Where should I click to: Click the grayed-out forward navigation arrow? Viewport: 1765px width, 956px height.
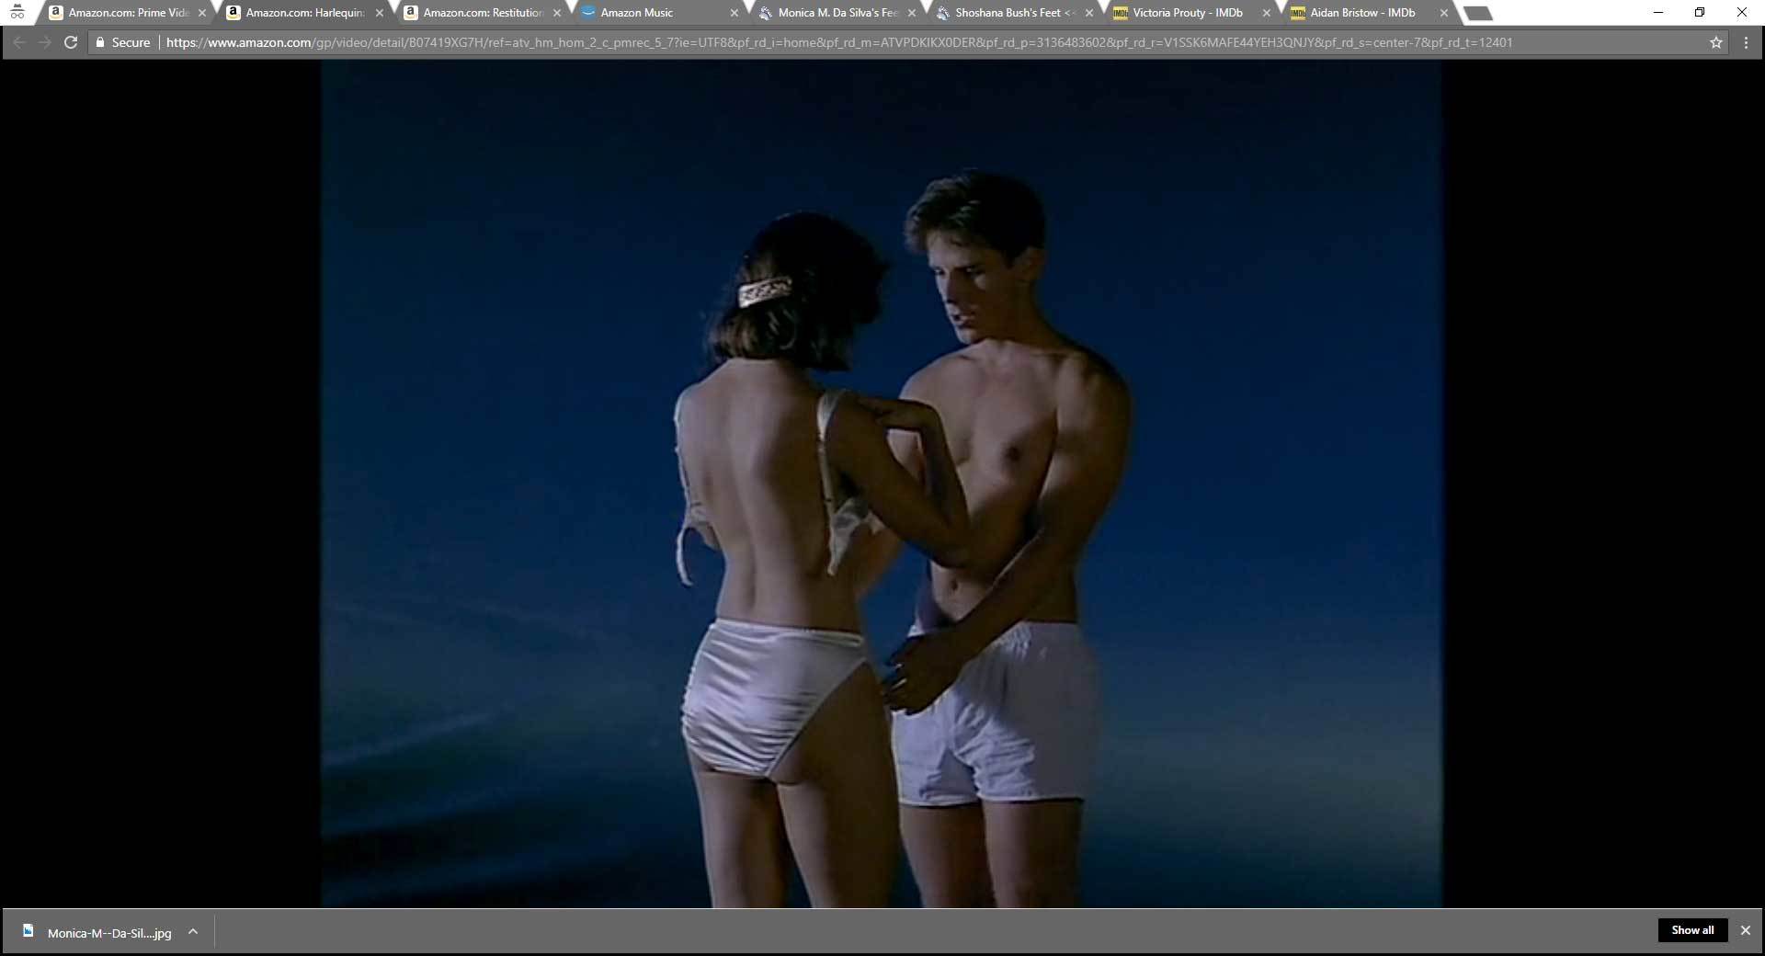pos(44,42)
